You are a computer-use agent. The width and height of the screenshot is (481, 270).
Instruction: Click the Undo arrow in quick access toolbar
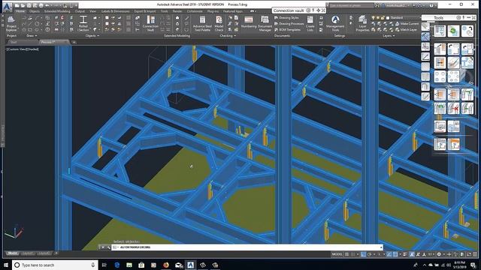[47, 5]
